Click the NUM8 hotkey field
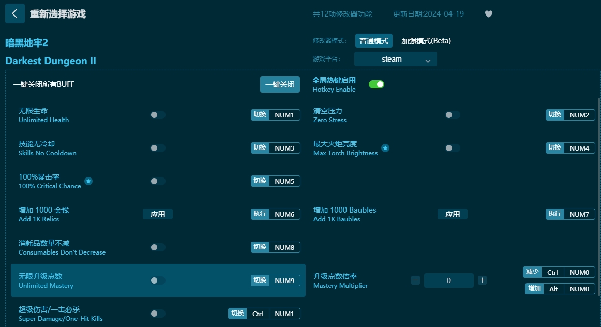The width and height of the screenshot is (601, 327). click(x=284, y=247)
